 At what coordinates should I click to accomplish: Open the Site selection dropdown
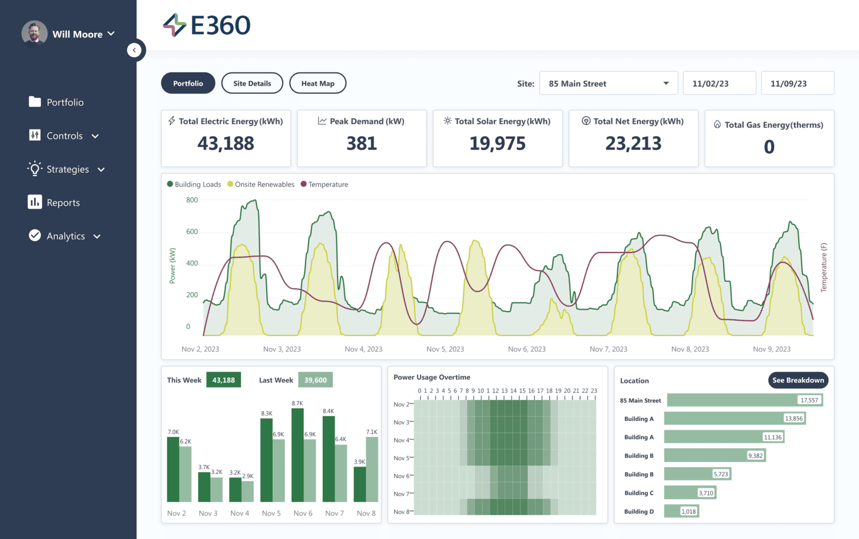[x=608, y=83]
